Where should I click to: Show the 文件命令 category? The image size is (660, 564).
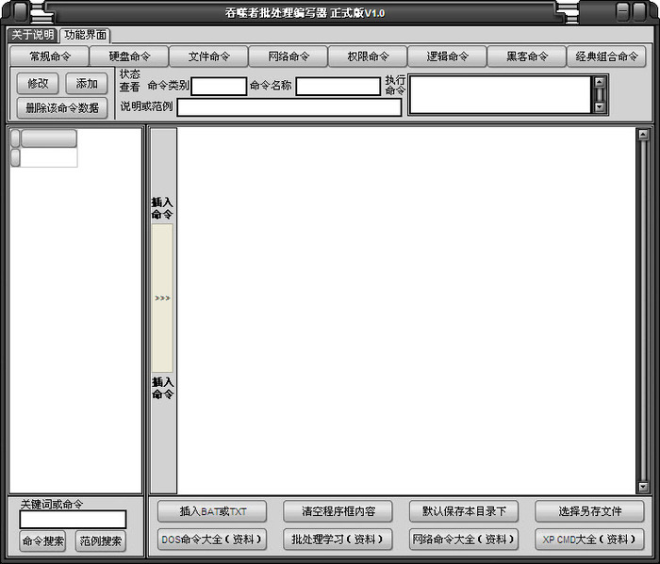point(208,56)
